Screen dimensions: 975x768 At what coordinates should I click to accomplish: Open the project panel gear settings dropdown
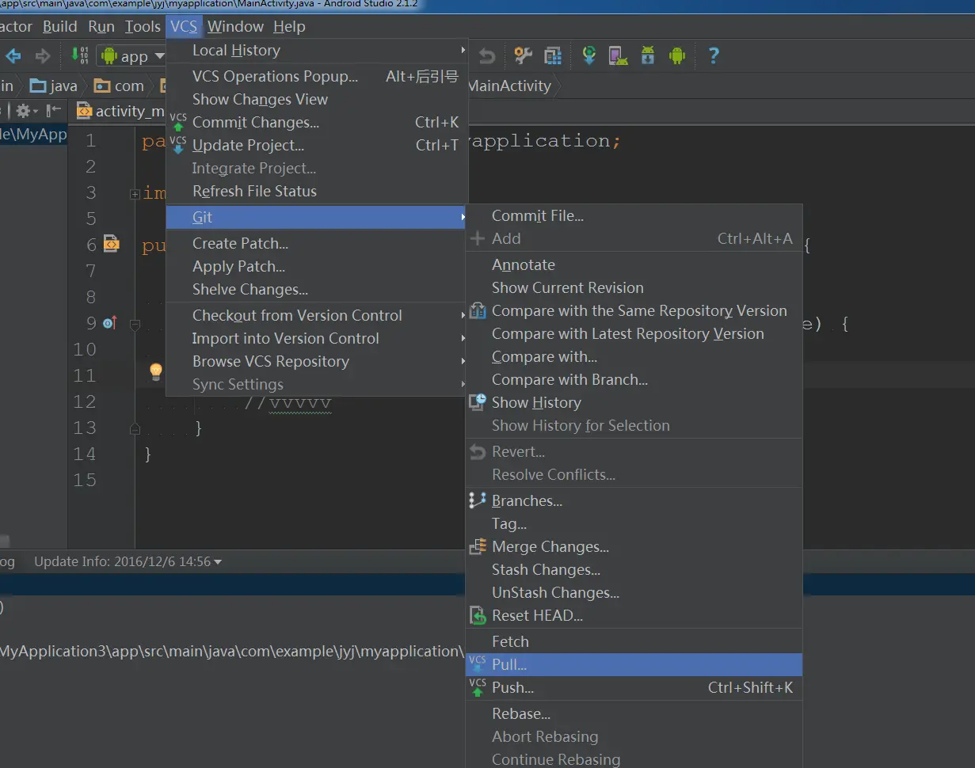(26, 111)
